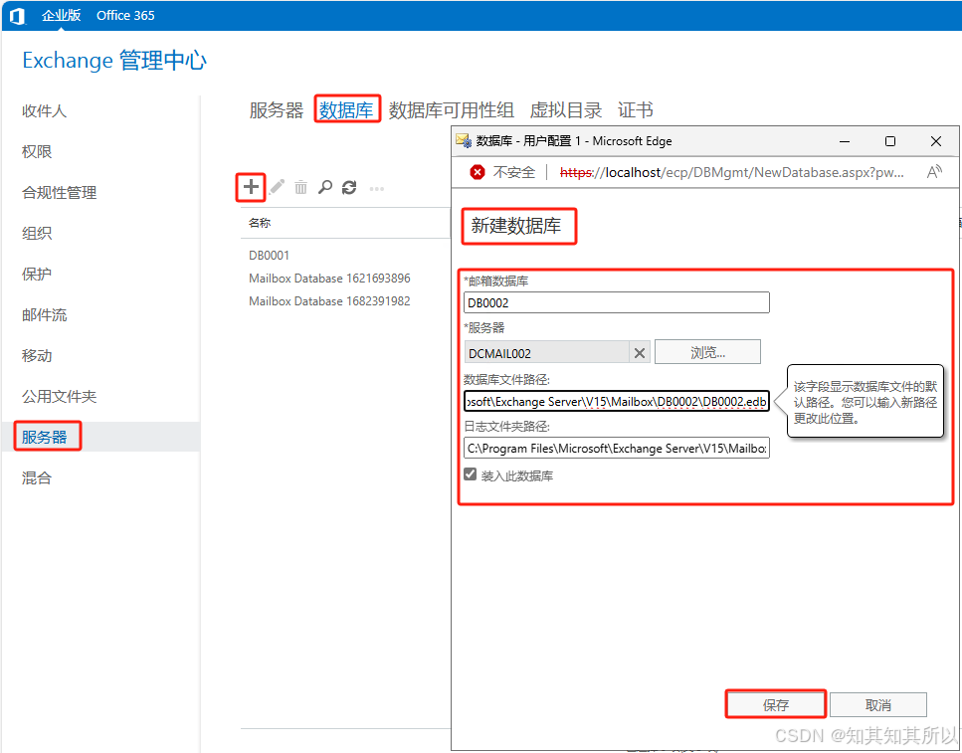This screenshot has width=962, height=753.
Task: Click the 企业版 header link
Action: pos(62,15)
